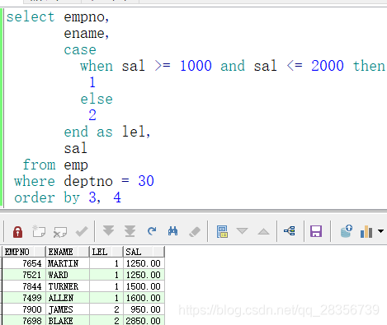Viewport: 387px width, 325px height.
Task: Click the 'case' keyword in editor
Action: pos(80,50)
